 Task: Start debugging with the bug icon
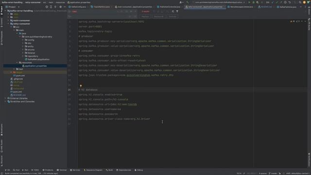point(254,2)
